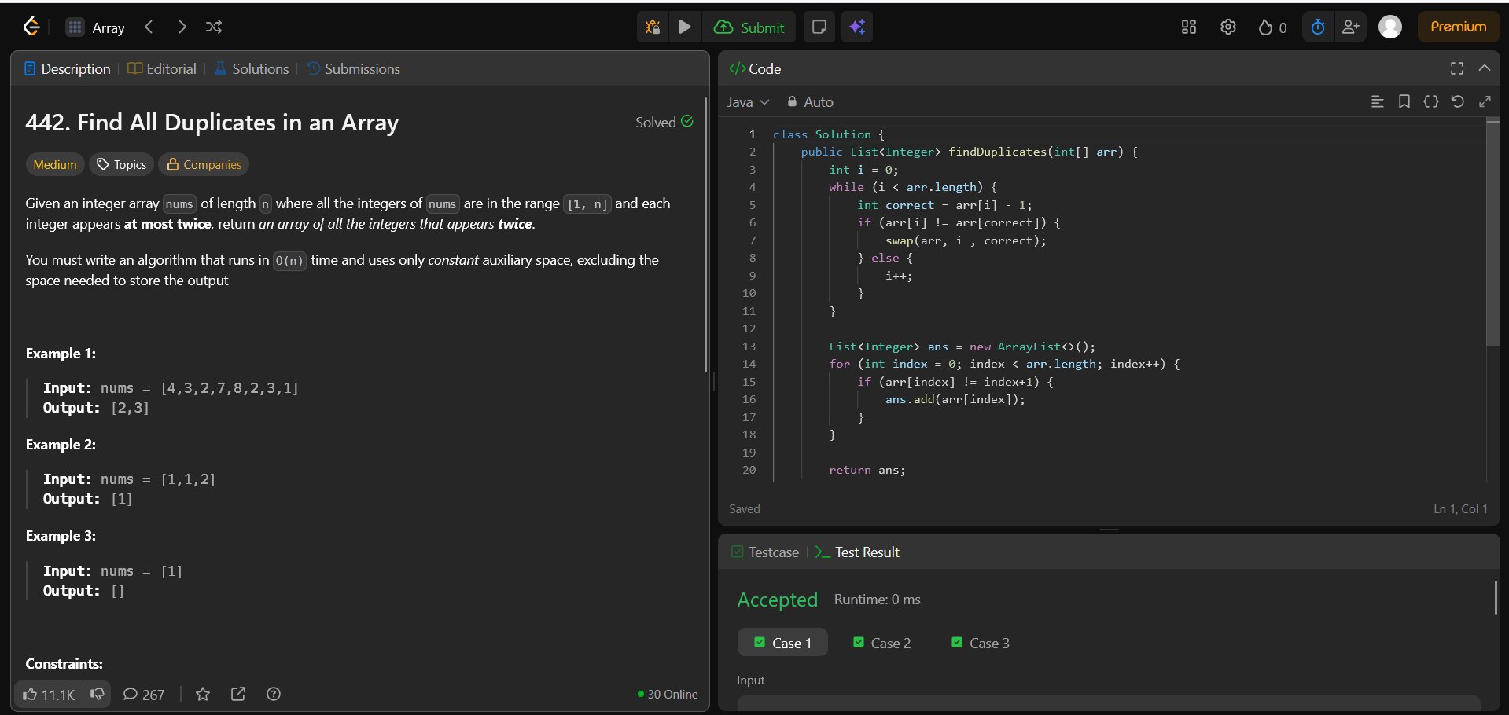Click the debug icon beside Run
Screen dimensions: 1509x715
point(652,27)
